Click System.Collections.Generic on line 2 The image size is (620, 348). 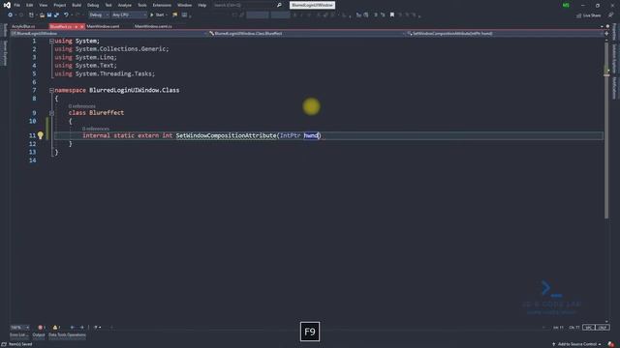coord(120,49)
